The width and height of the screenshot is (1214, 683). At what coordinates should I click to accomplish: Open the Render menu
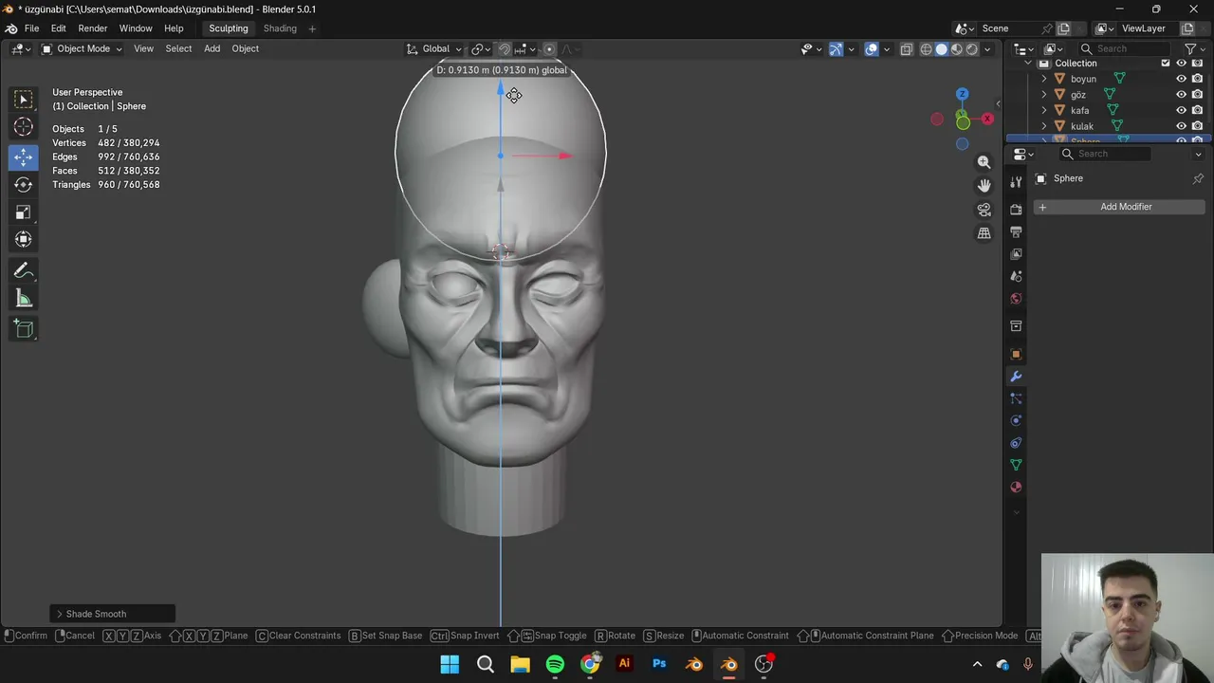[93, 28]
